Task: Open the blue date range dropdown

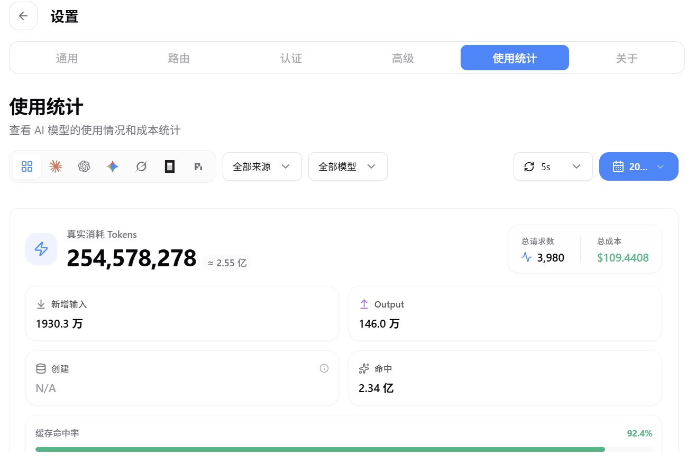Action: 639,166
